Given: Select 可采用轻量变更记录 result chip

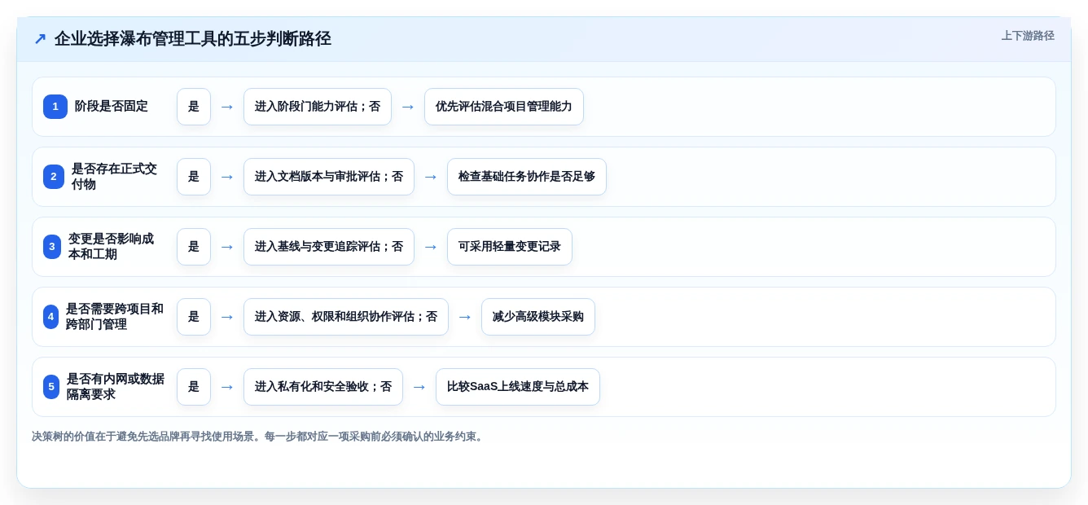Looking at the screenshot, I should click(x=510, y=247).
